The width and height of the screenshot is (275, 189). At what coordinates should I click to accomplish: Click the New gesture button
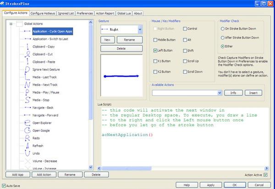pos(108,40)
